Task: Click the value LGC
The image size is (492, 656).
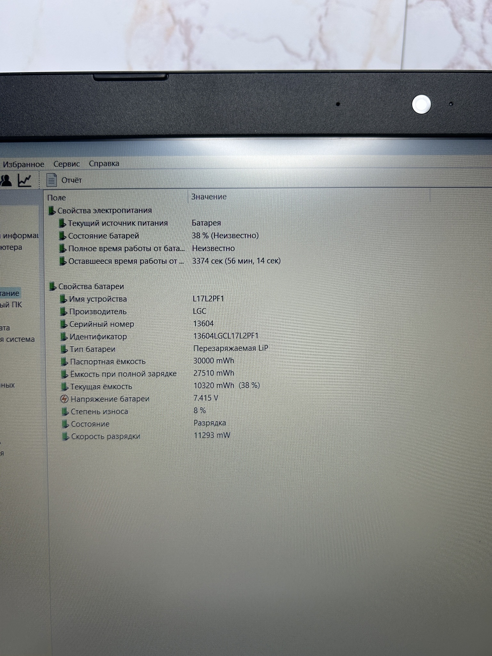Action: click(x=200, y=311)
